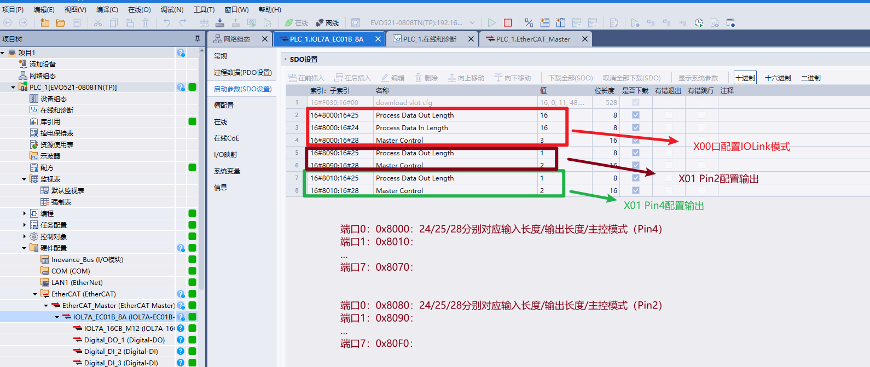
Task: Toggle download checkbox for 16#8000:16#25 row
Action: click(636, 115)
